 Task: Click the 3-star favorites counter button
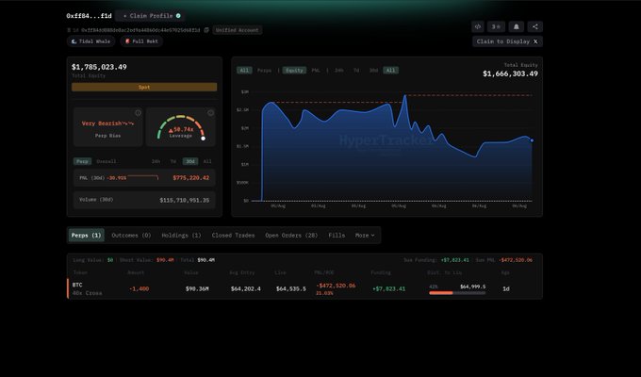(496, 26)
